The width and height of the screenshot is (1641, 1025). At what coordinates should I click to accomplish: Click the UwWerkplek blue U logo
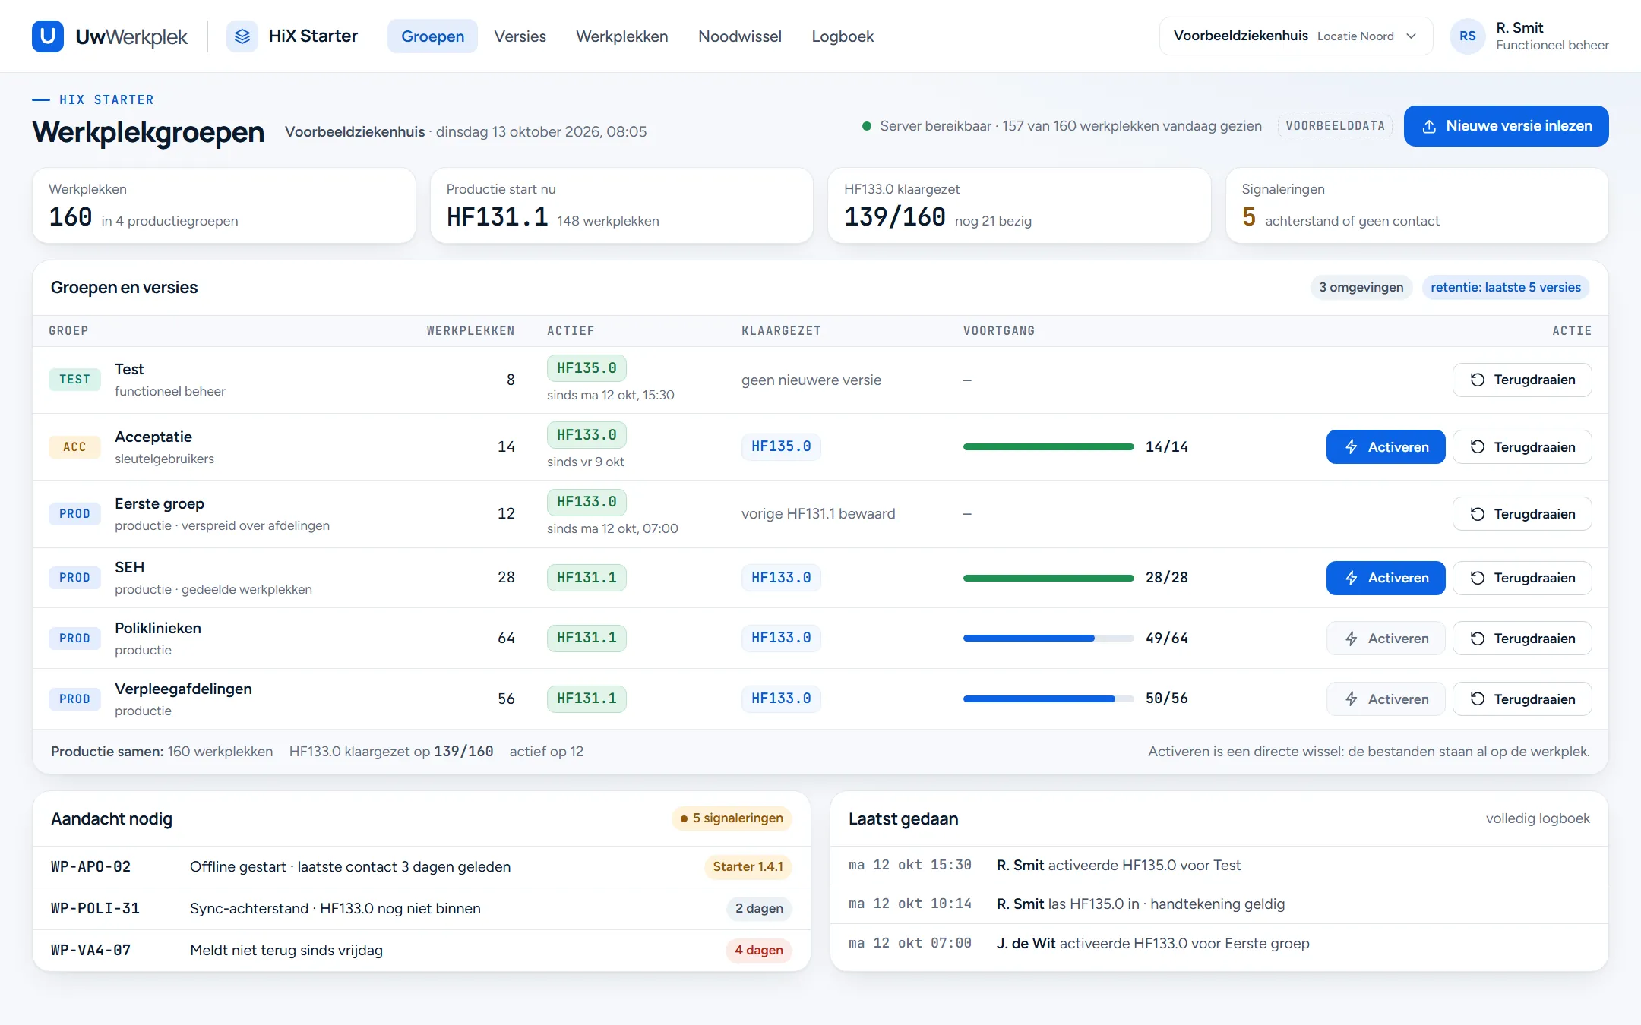click(x=47, y=36)
